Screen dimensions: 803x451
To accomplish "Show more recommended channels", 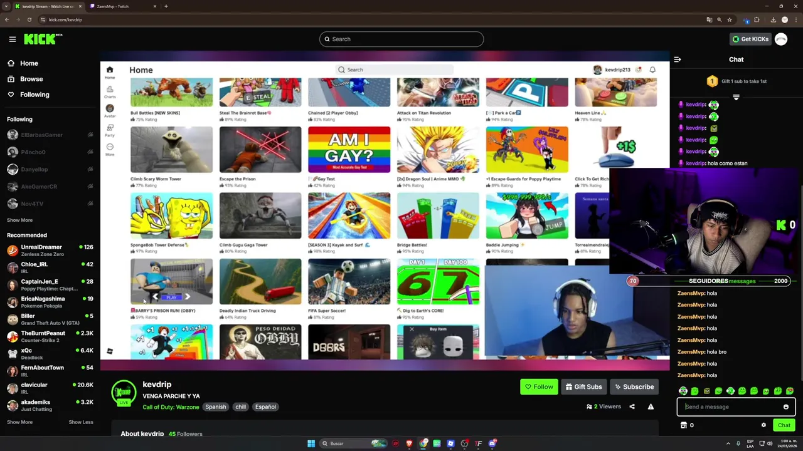I will coord(19,422).
